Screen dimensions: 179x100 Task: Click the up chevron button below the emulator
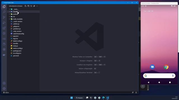(143, 86)
